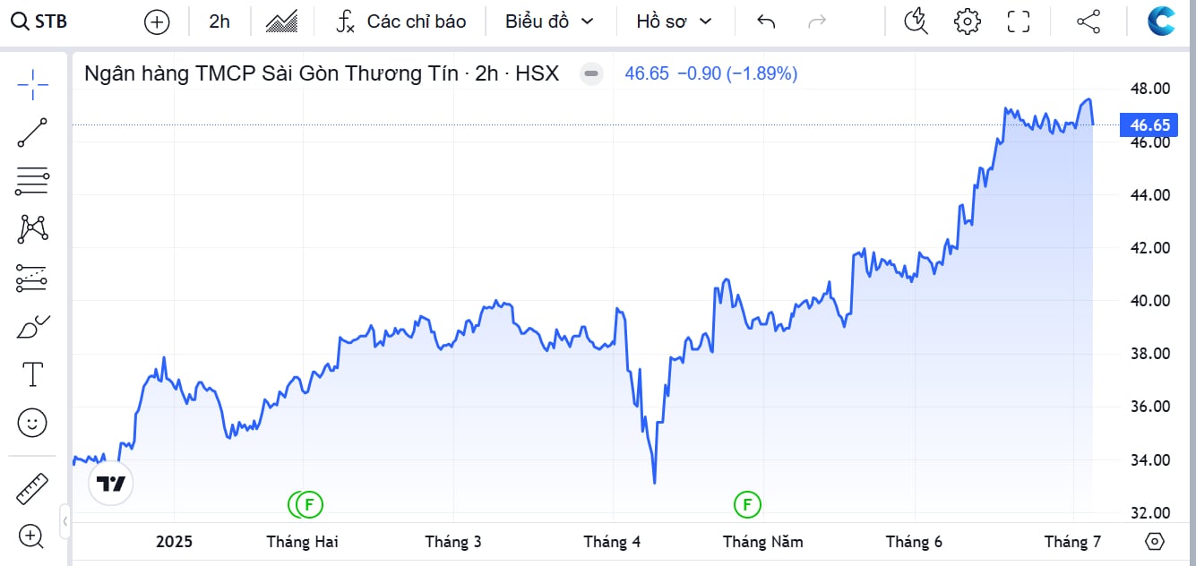Click the STB symbol search box
The image size is (1196, 566).
point(39,21)
